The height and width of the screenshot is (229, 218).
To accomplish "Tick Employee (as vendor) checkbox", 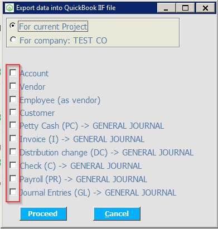I will point(13,99).
